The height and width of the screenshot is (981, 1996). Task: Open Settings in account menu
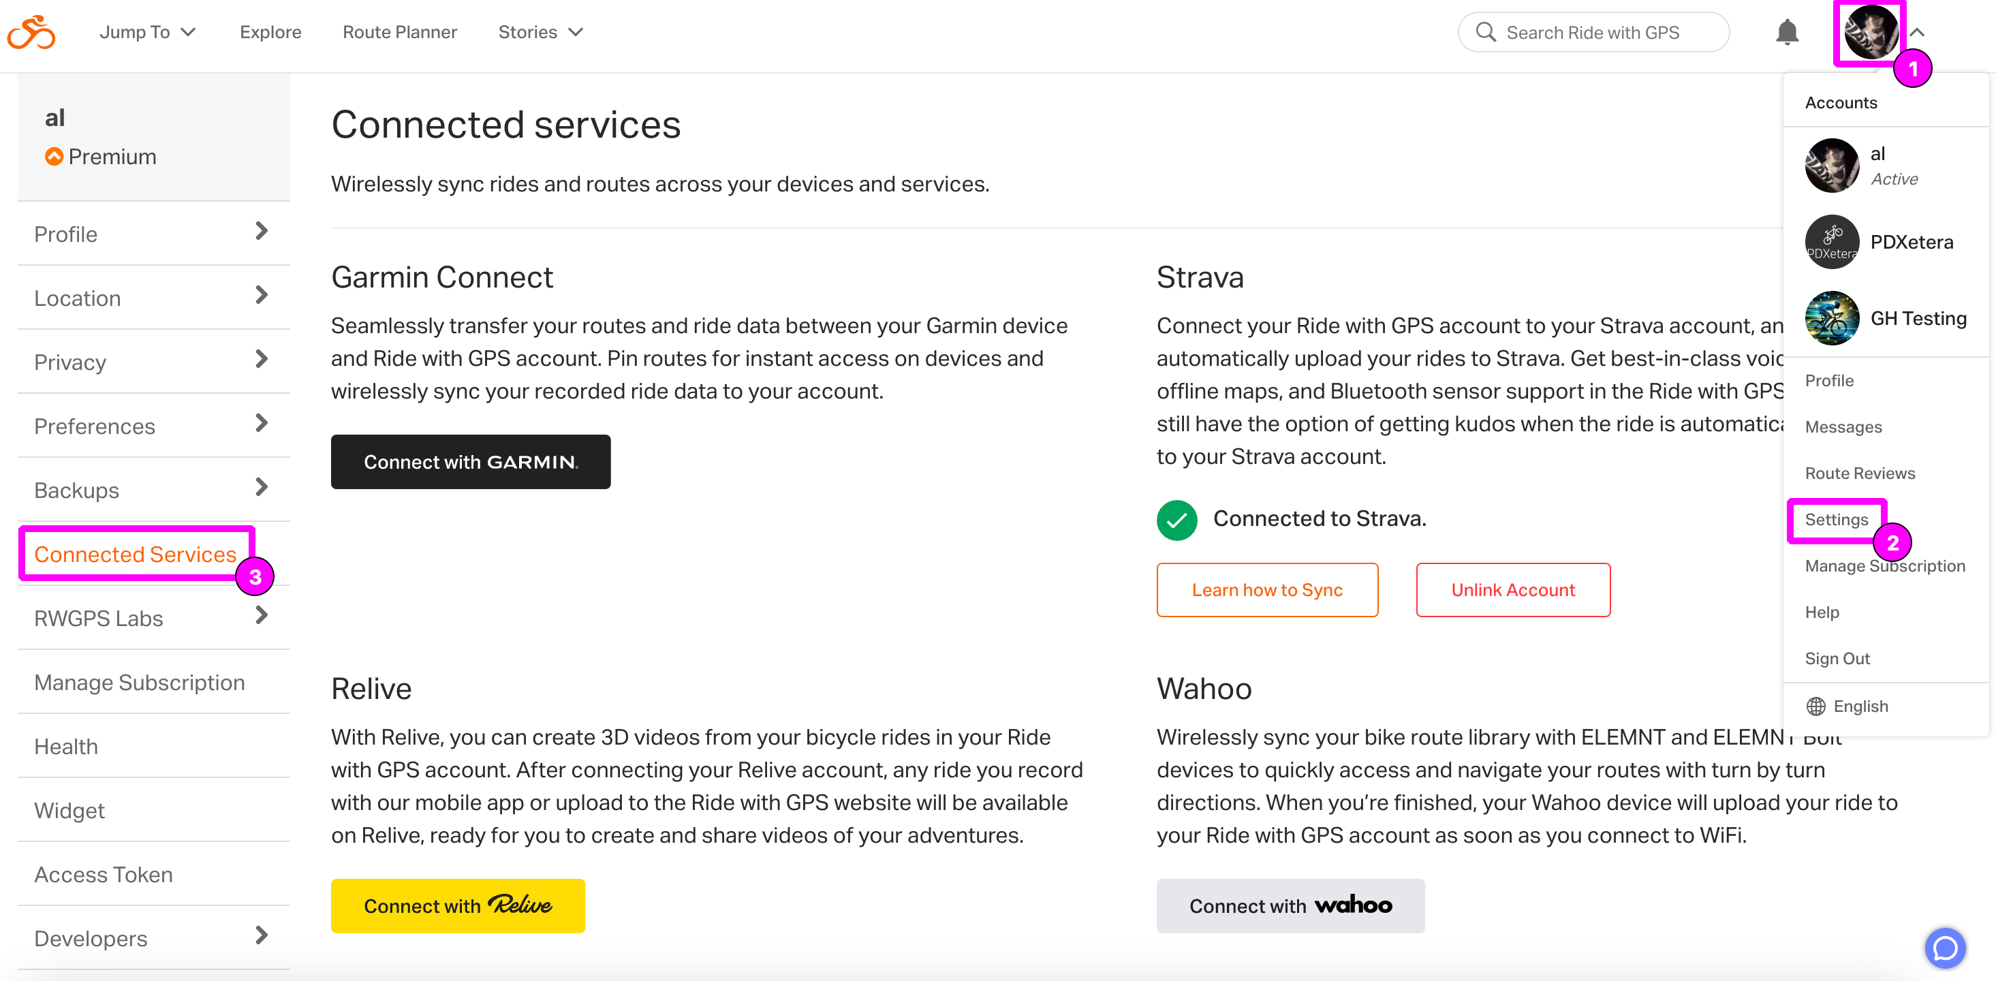tap(1836, 519)
